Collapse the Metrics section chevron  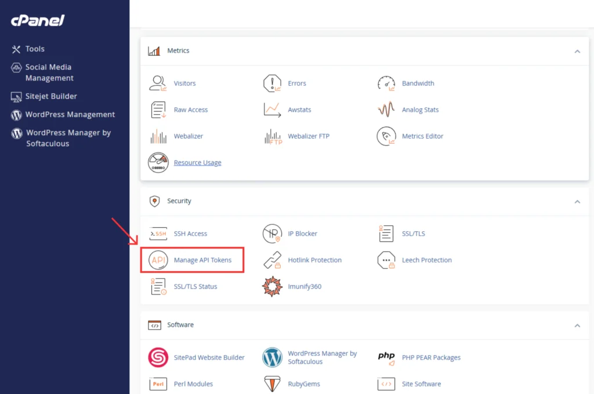(x=577, y=51)
